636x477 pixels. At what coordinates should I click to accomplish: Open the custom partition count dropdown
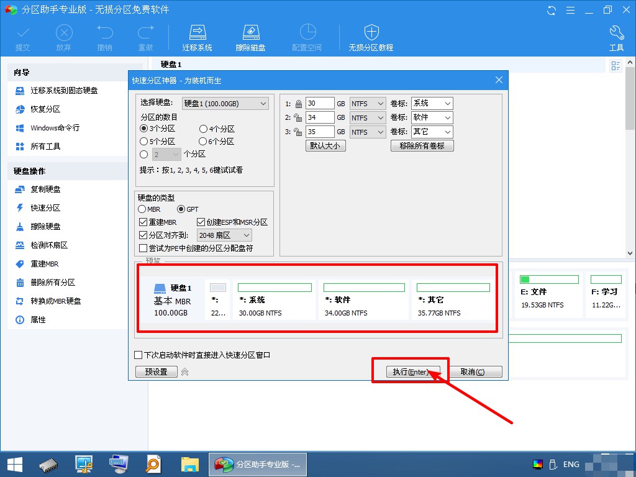pos(166,155)
